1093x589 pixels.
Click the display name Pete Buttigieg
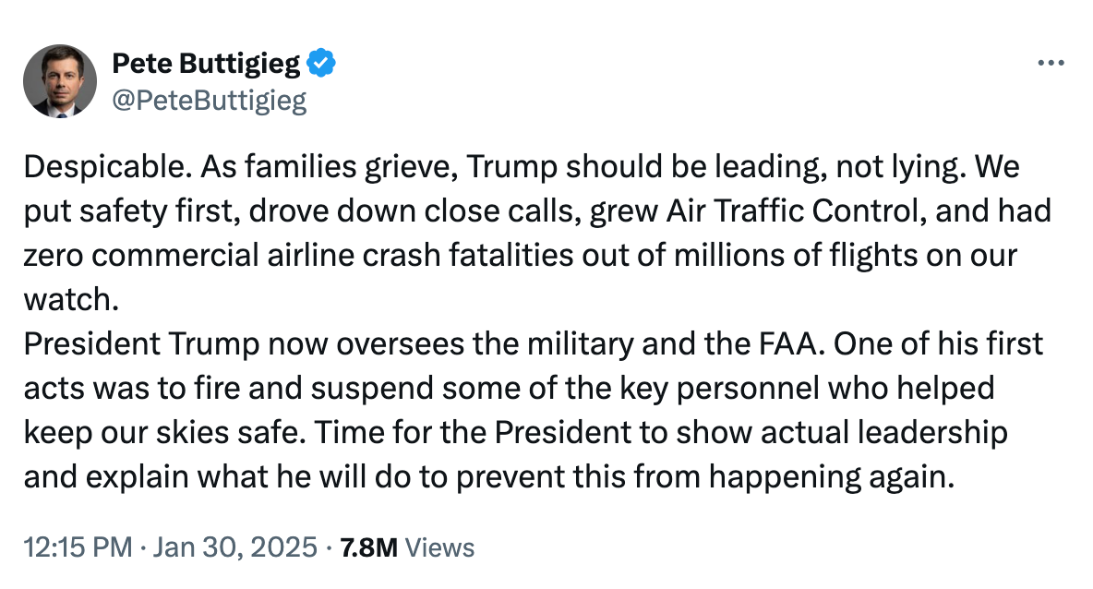[205, 64]
